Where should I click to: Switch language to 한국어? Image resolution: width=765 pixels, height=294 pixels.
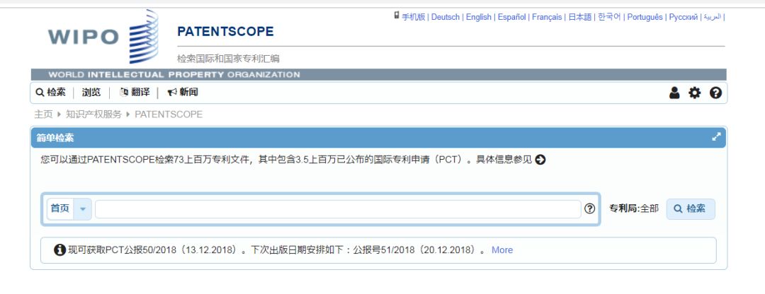pyautogui.click(x=609, y=17)
